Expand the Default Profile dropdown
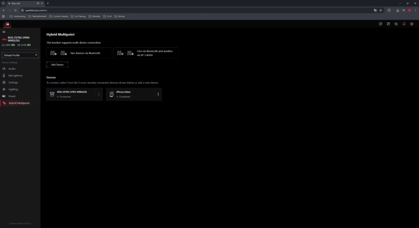 tap(20, 55)
